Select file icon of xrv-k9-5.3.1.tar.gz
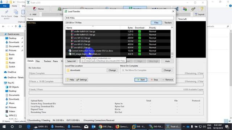This screenshot has height=130, width=232. [72, 38]
